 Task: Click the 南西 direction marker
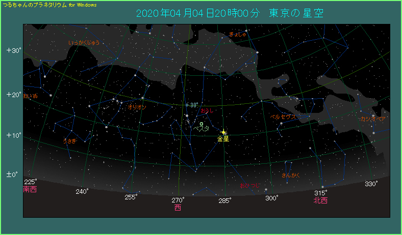[x=30, y=189]
